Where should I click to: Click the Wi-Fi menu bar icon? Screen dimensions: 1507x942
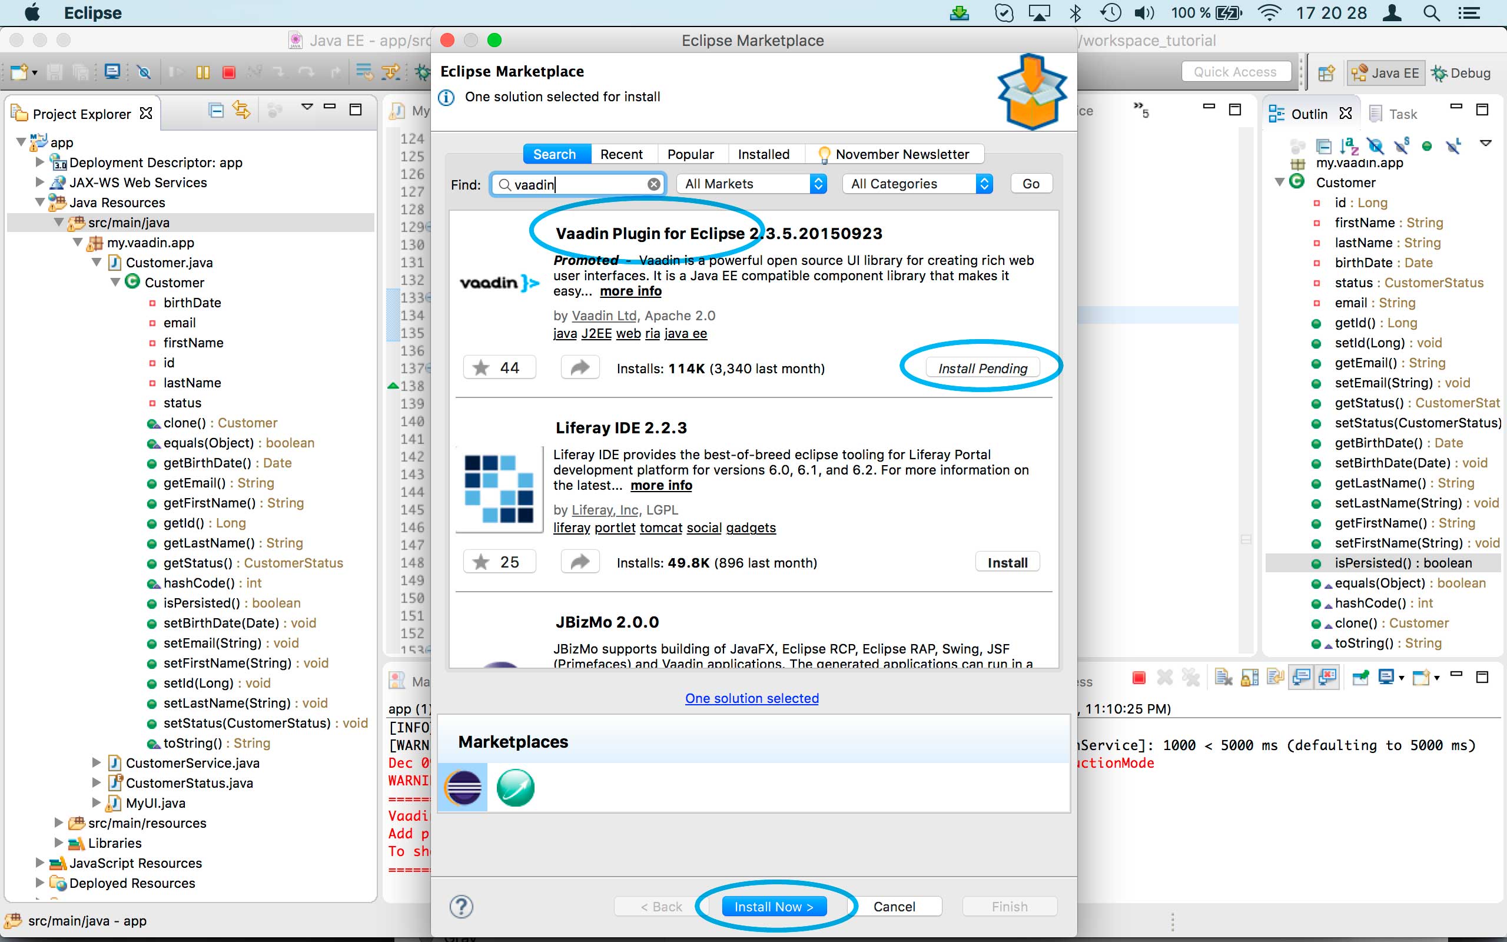(x=1269, y=13)
